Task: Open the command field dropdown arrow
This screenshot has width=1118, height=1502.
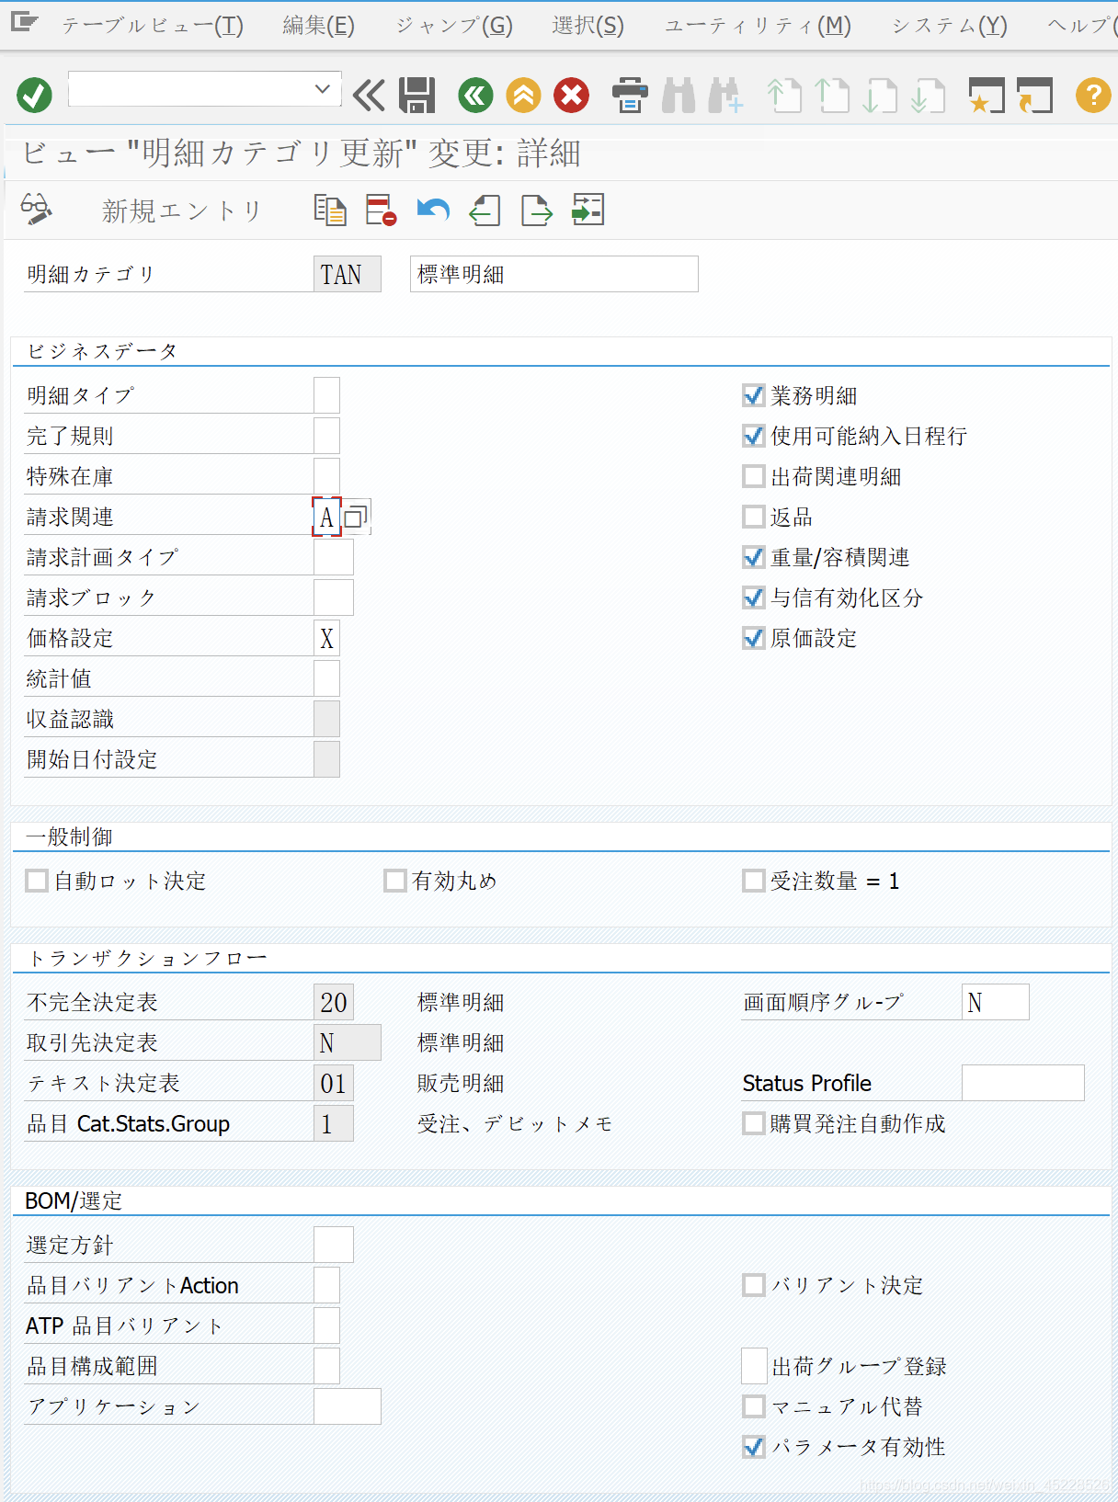Action: [x=322, y=89]
